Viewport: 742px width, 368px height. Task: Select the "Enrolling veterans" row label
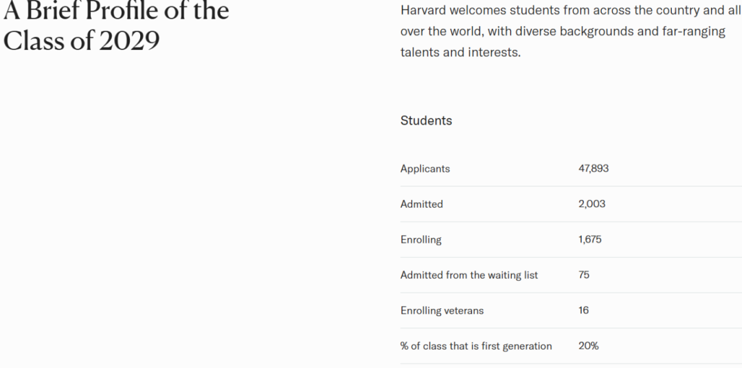(442, 311)
